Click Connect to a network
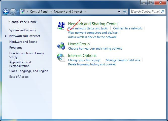The image size is (168, 121). tap(127, 28)
